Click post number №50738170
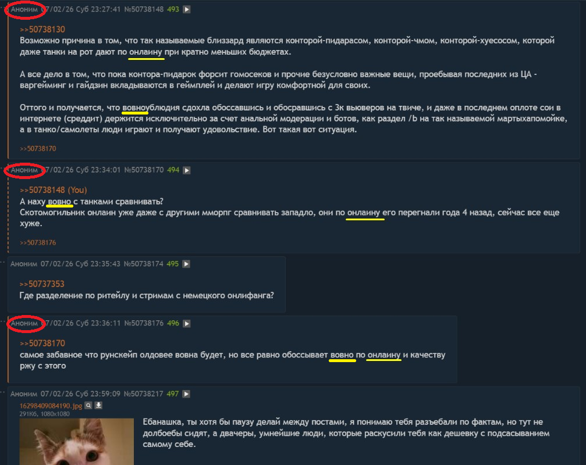Screen dimensions: 586x465 click(x=144, y=170)
